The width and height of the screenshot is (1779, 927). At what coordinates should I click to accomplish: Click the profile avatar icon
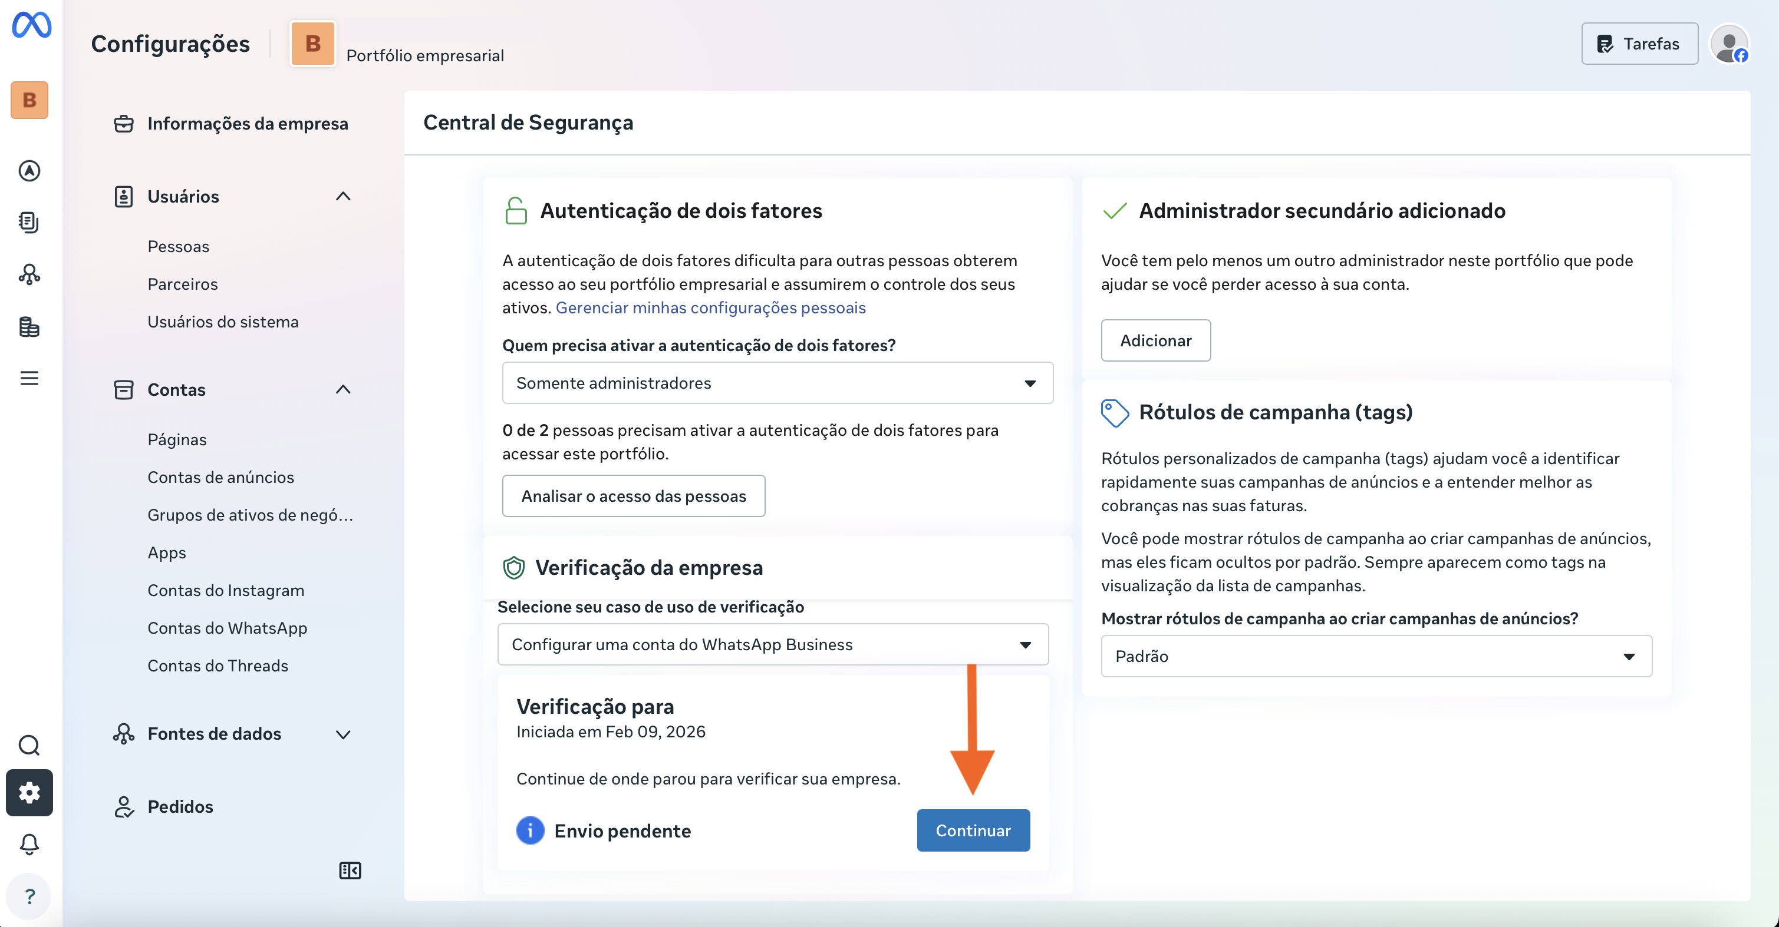click(1728, 45)
